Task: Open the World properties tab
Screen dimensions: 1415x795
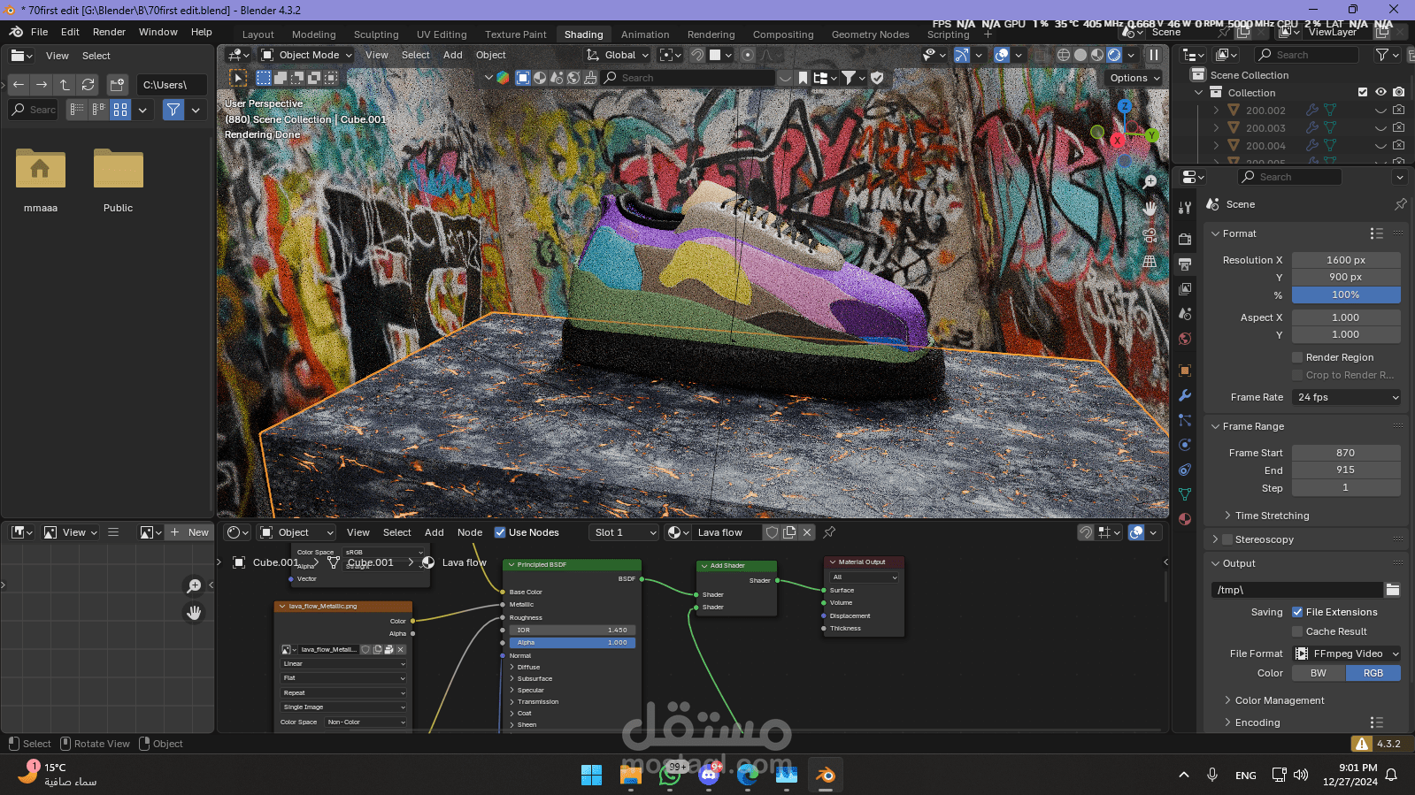Action: point(1185,339)
